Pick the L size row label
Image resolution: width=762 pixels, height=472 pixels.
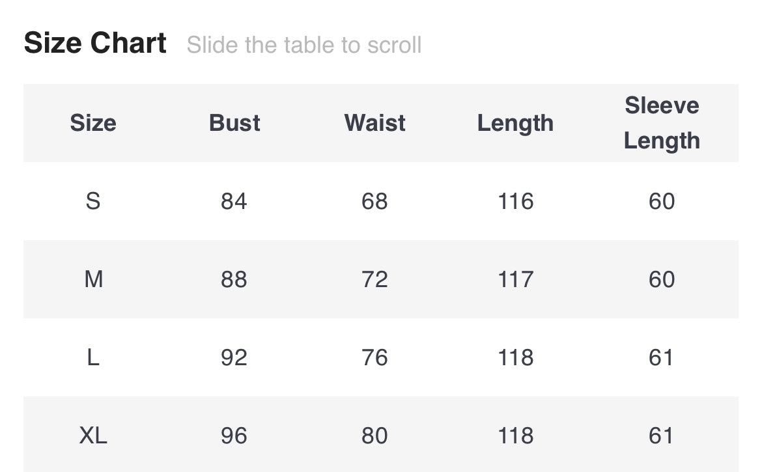point(93,357)
